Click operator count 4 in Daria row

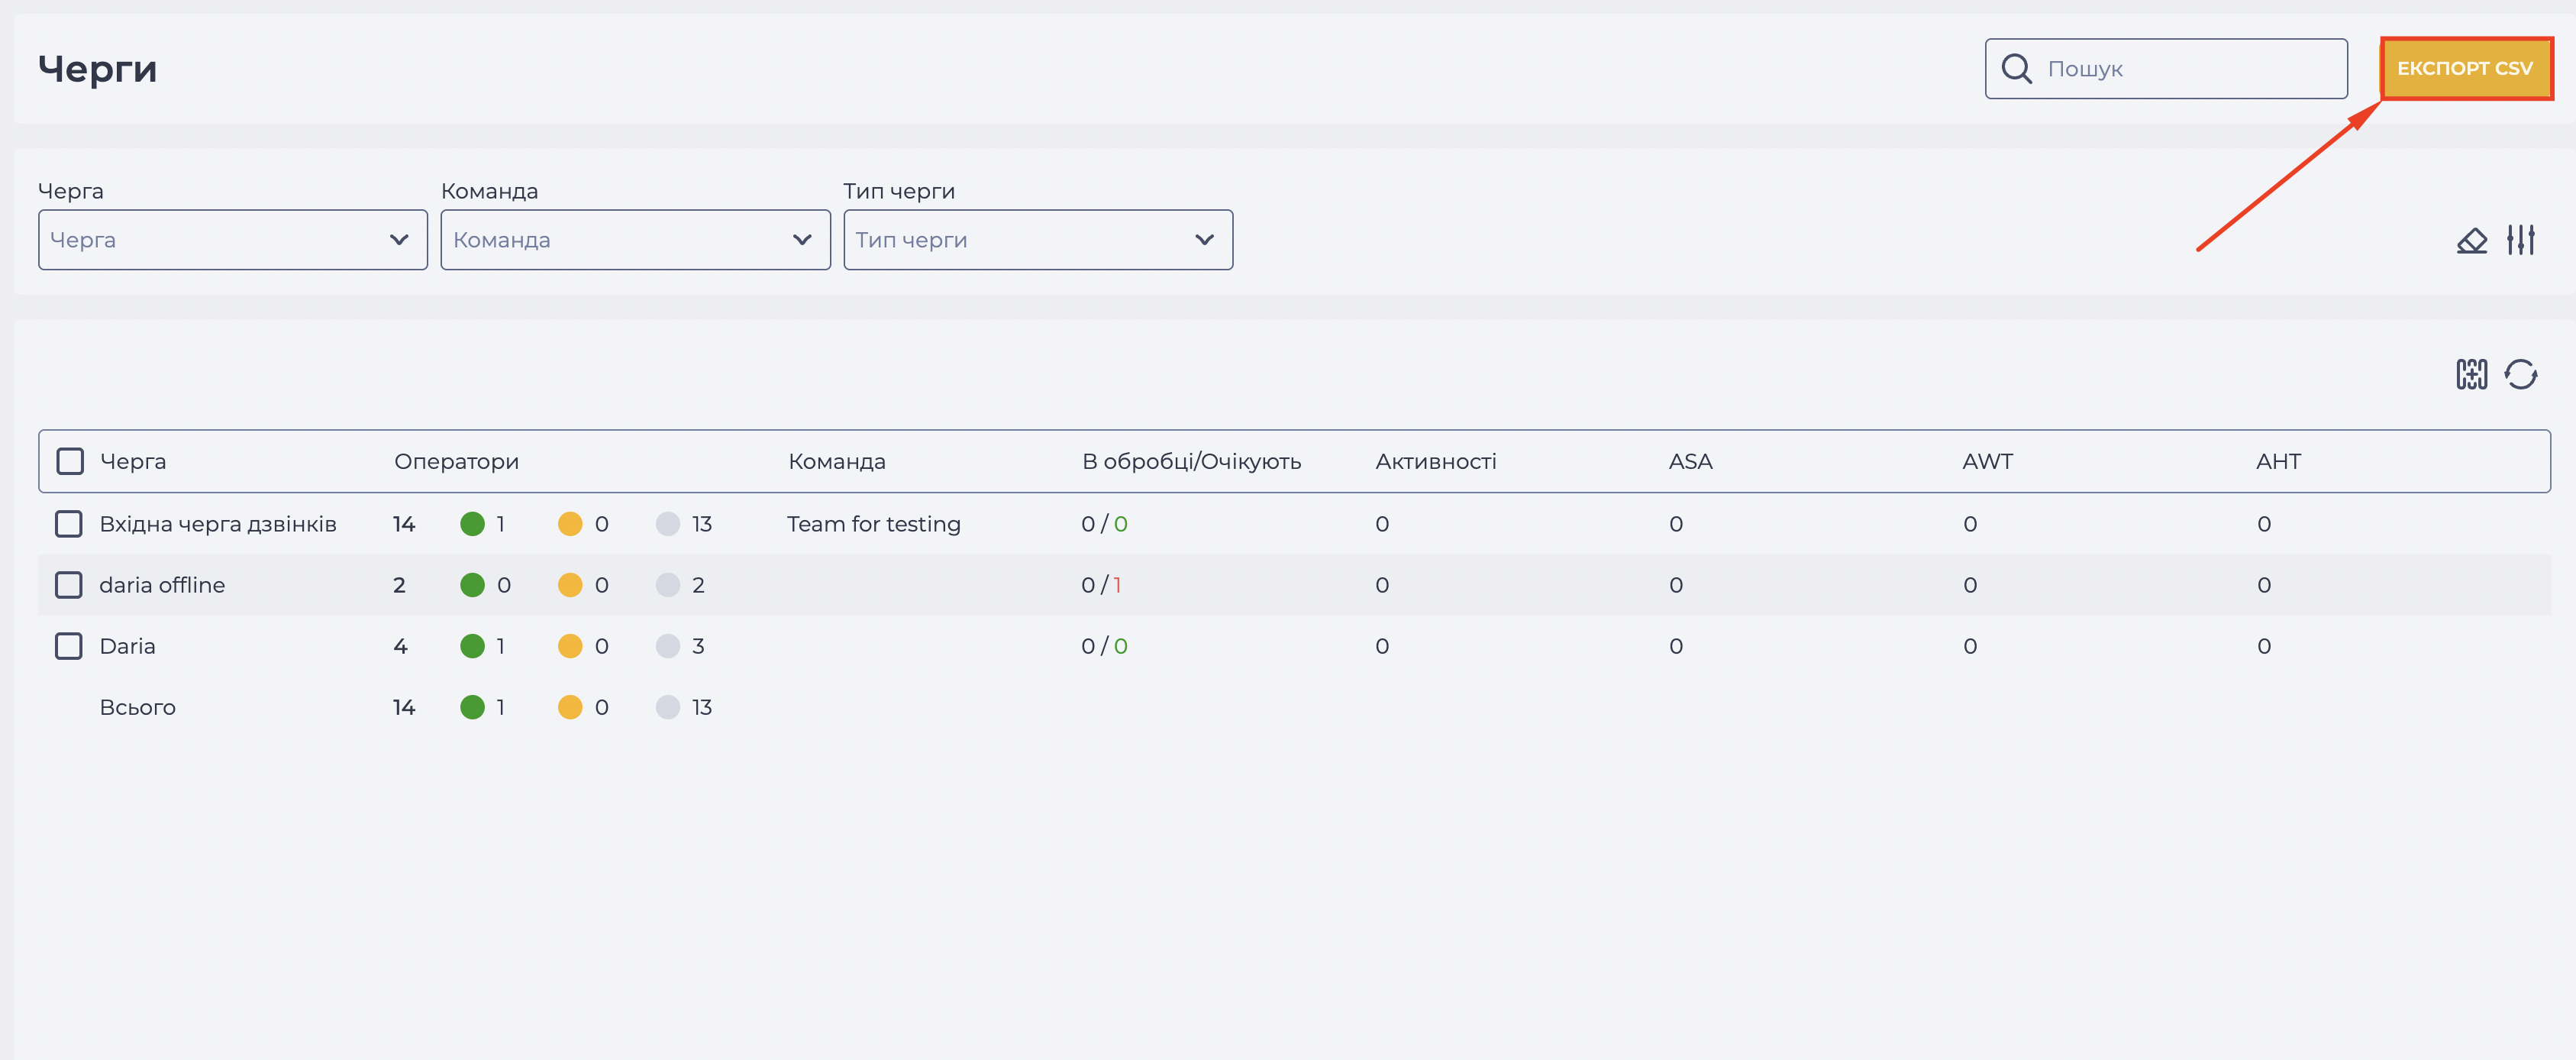[400, 646]
